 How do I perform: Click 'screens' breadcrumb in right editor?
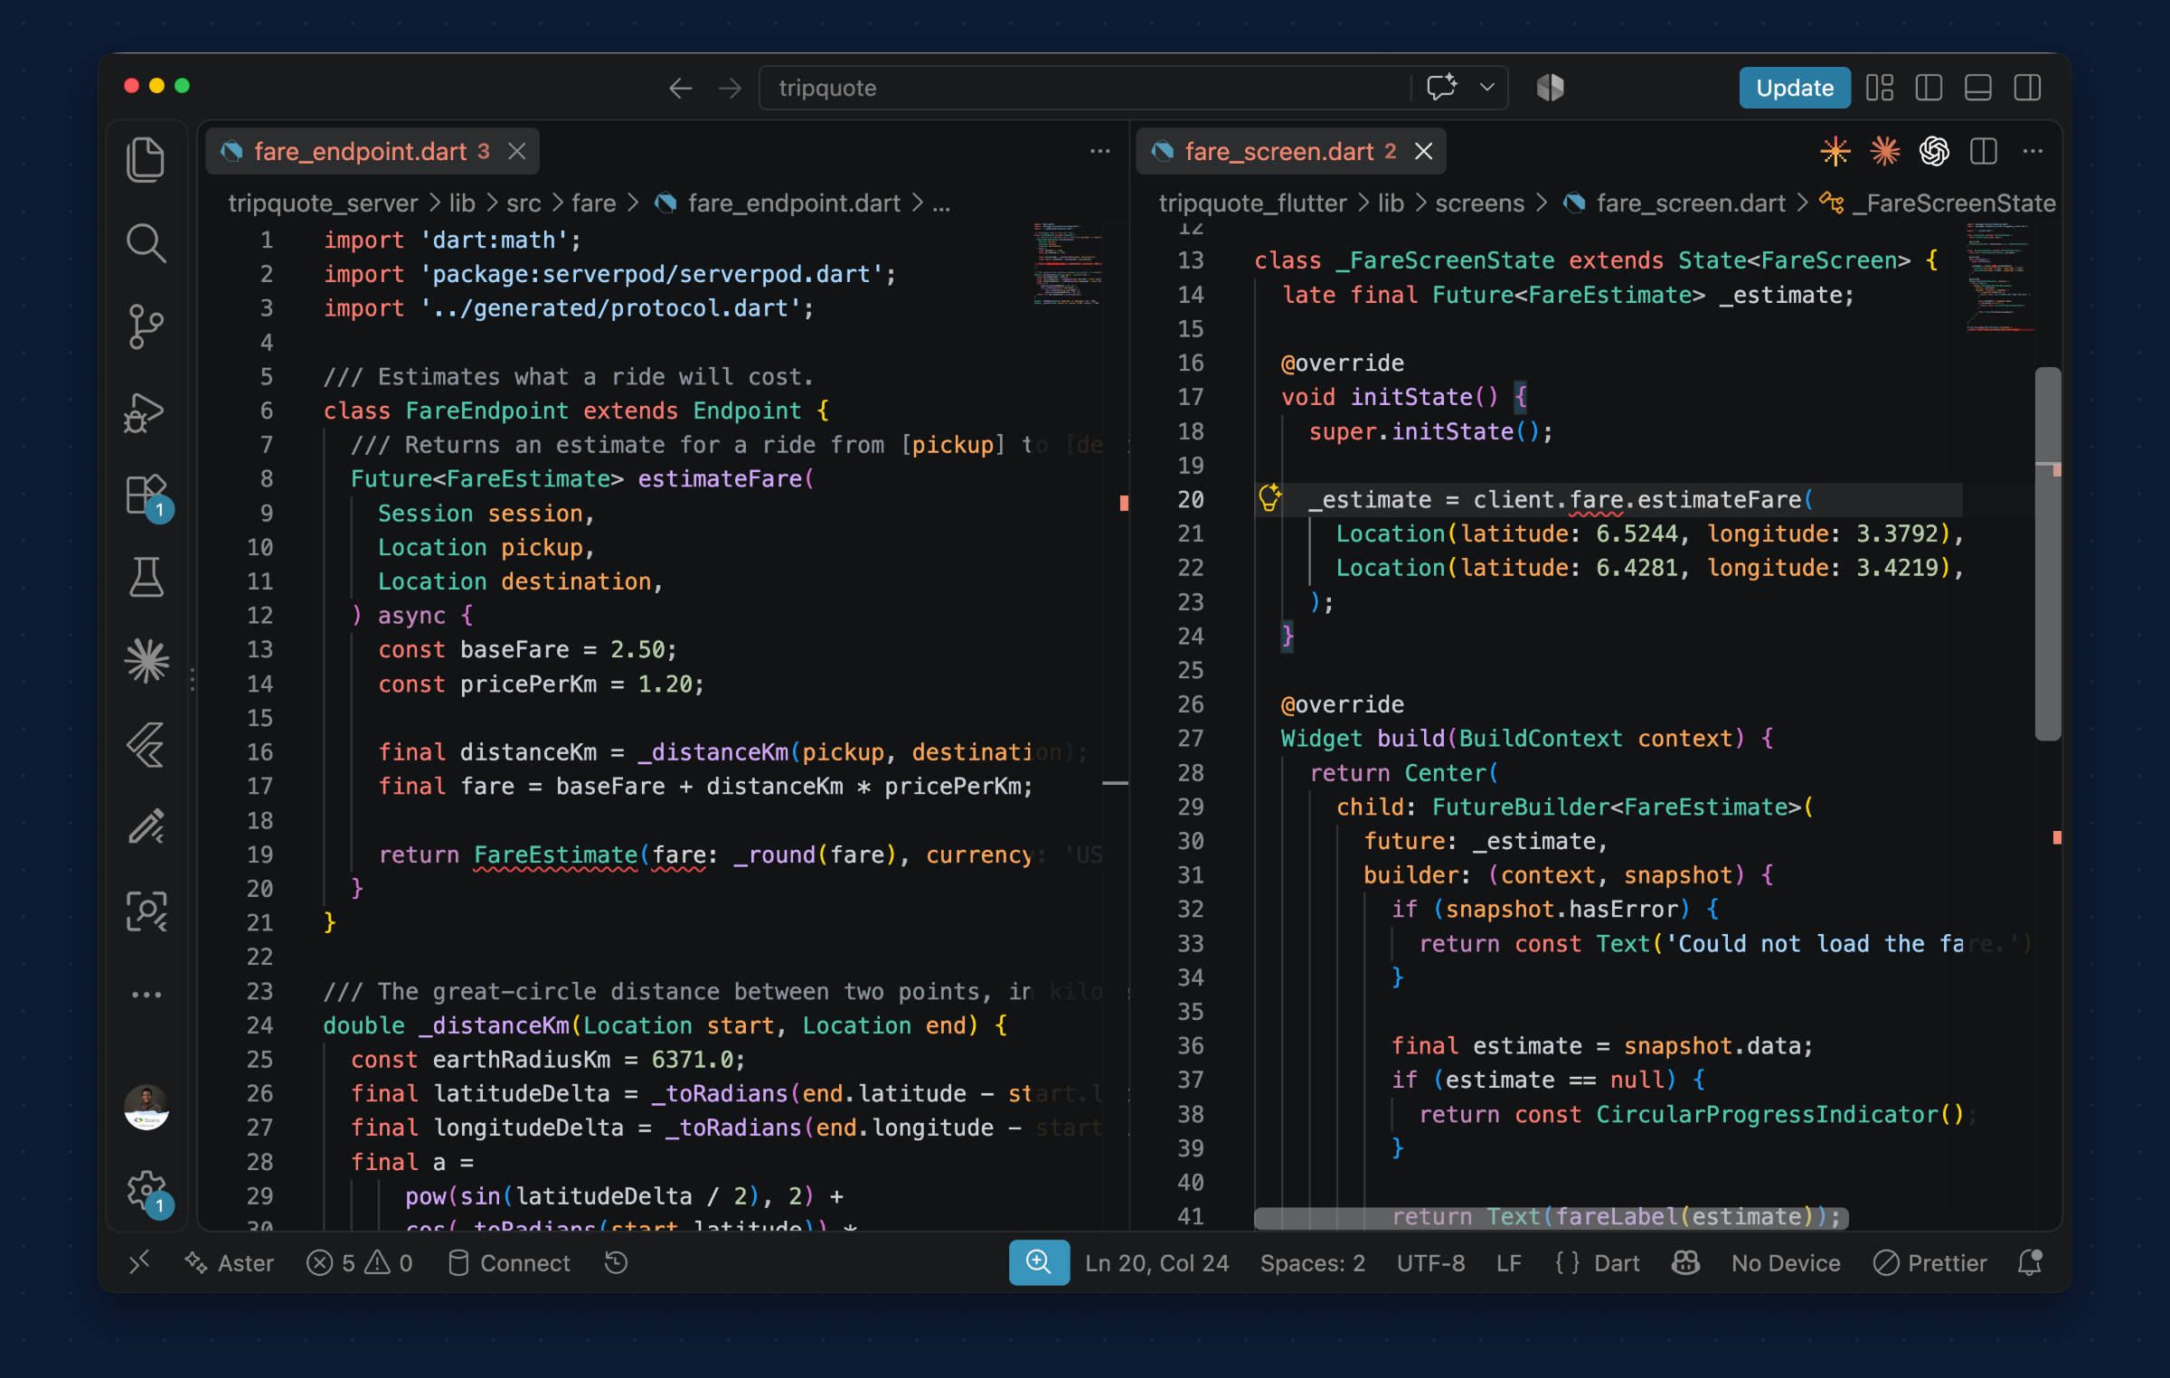[1479, 203]
